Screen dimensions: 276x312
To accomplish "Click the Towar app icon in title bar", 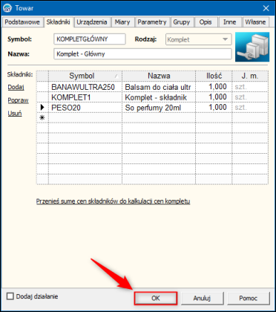I will tap(8, 8).
